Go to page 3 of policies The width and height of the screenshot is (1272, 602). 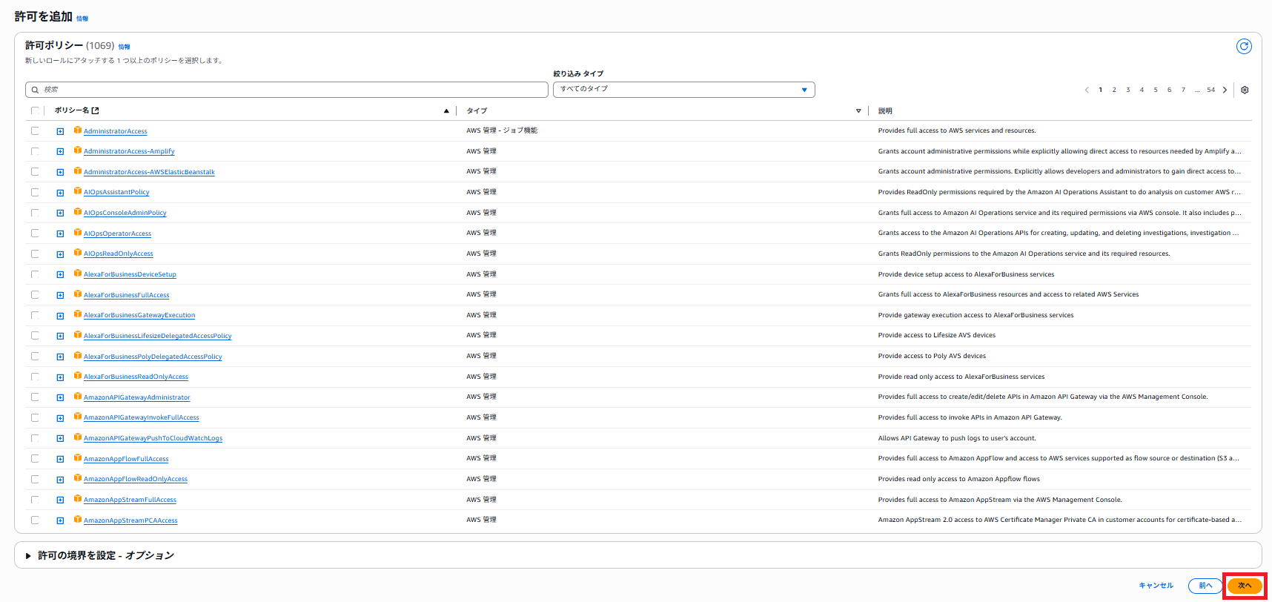tap(1128, 90)
